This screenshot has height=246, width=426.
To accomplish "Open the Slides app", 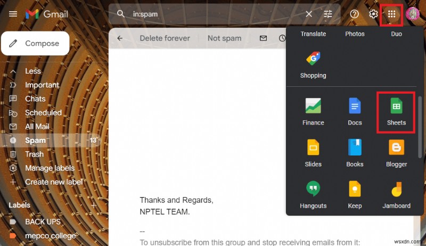I will [x=313, y=153].
